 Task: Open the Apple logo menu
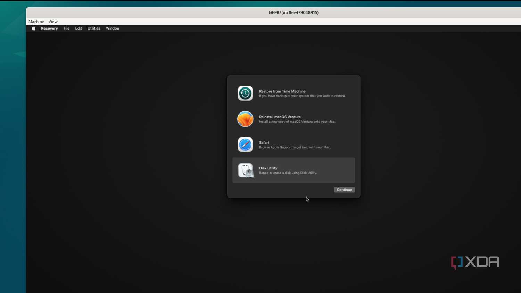[34, 28]
